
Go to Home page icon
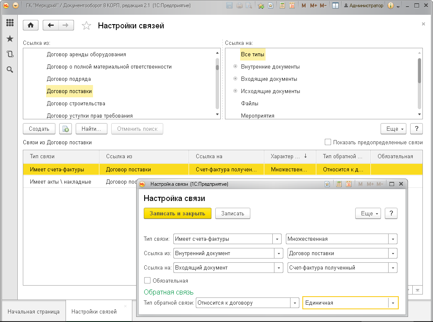click(30, 25)
